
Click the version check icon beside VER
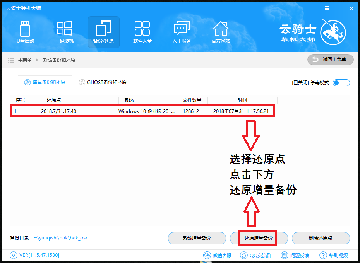pos(14,255)
